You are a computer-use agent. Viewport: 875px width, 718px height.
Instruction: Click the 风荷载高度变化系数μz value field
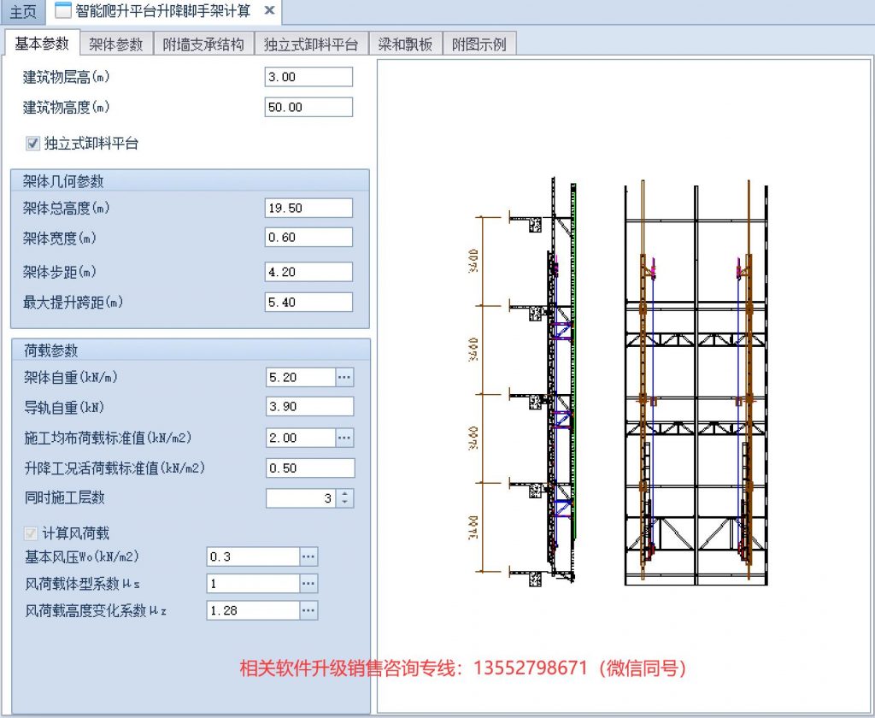(253, 611)
